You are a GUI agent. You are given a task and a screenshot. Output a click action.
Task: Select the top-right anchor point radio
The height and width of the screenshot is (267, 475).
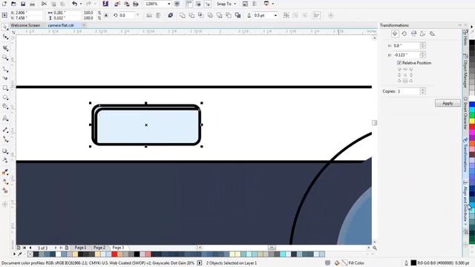click(x=411, y=69)
